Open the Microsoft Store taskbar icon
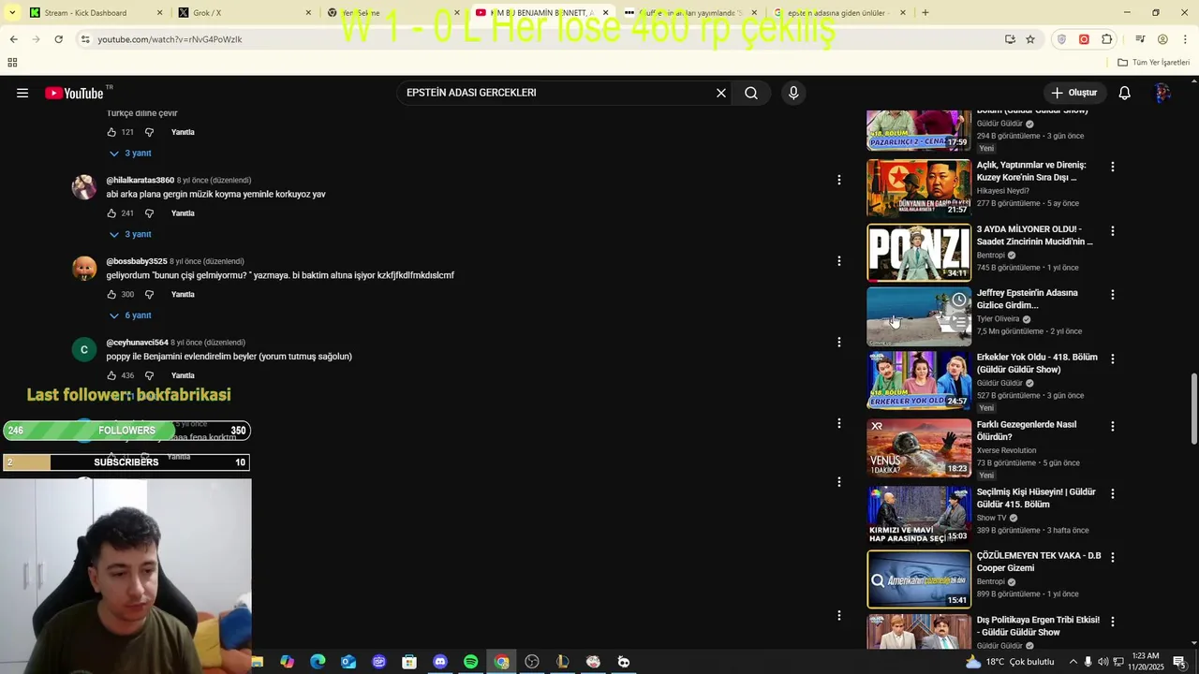This screenshot has height=674, width=1199. [x=409, y=662]
